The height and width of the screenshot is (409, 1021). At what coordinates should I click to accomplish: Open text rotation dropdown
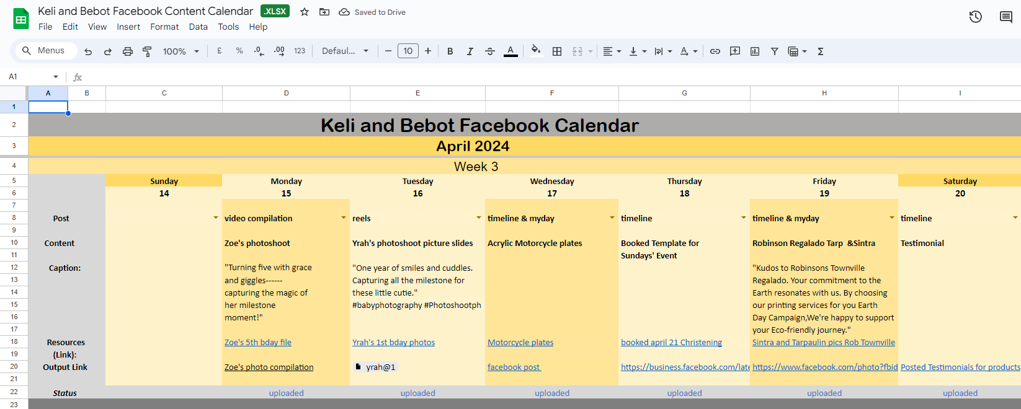pyautogui.click(x=689, y=51)
